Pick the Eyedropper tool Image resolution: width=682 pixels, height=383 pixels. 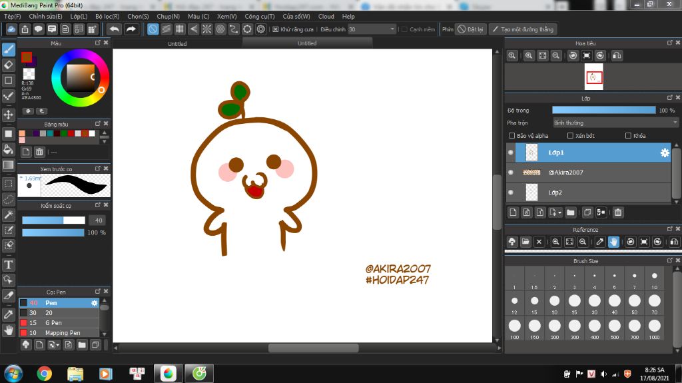(x=9, y=313)
